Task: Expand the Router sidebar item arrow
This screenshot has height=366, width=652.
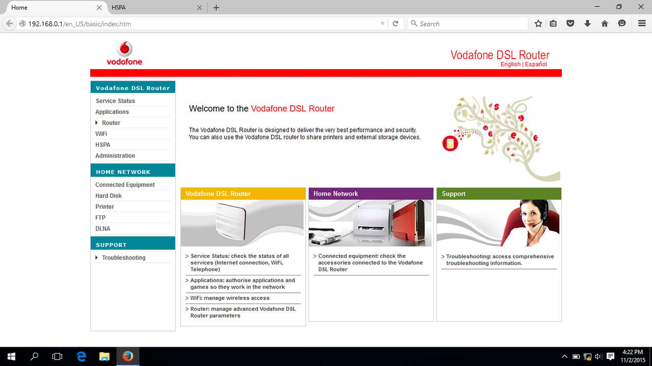Action: pos(97,123)
